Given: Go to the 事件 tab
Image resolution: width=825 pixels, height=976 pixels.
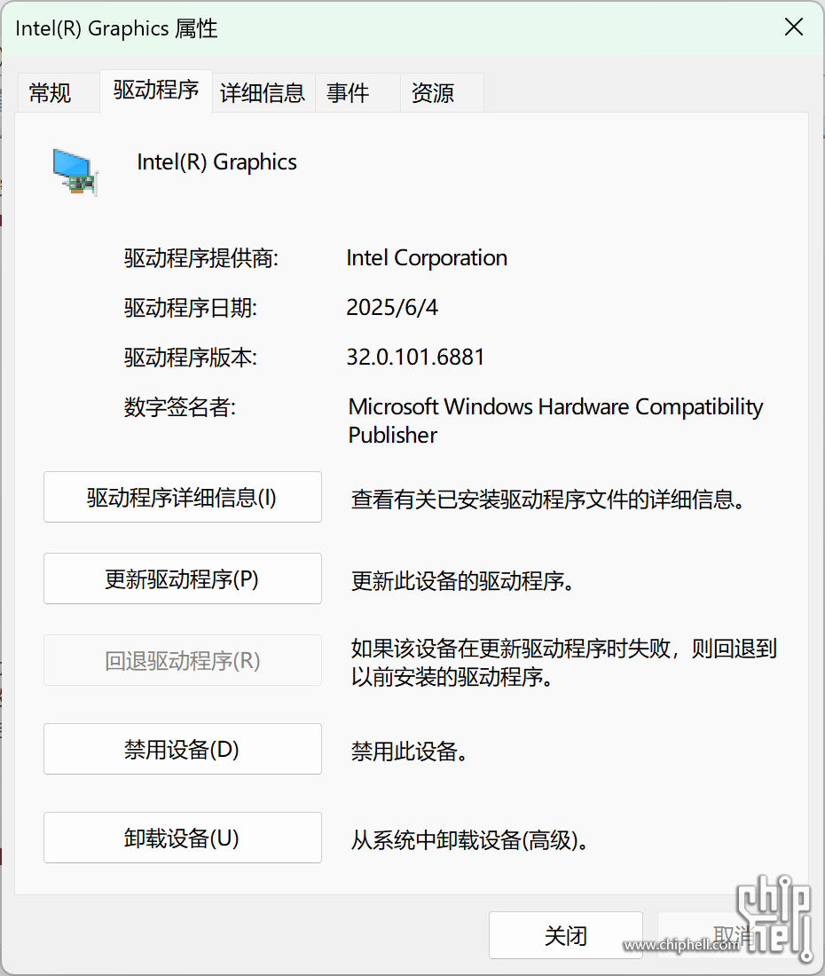Looking at the screenshot, I should coord(357,93).
